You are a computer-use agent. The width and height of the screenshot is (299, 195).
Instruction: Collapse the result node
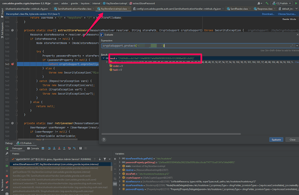pos(104,58)
